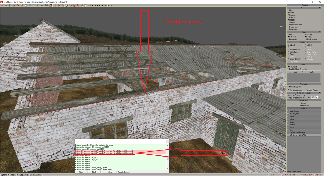Switch to the Front view (F)

pos(88,5)
